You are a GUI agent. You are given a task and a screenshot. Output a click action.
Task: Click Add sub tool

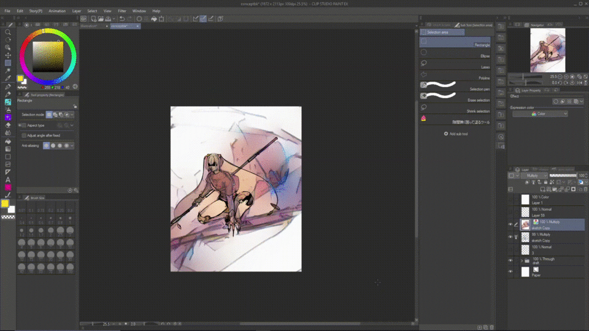[456, 134]
